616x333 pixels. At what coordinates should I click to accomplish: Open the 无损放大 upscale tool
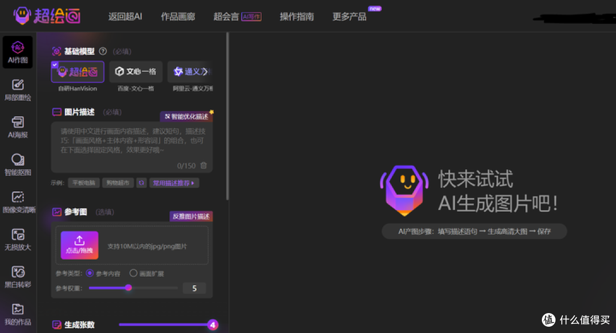[x=18, y=240]
